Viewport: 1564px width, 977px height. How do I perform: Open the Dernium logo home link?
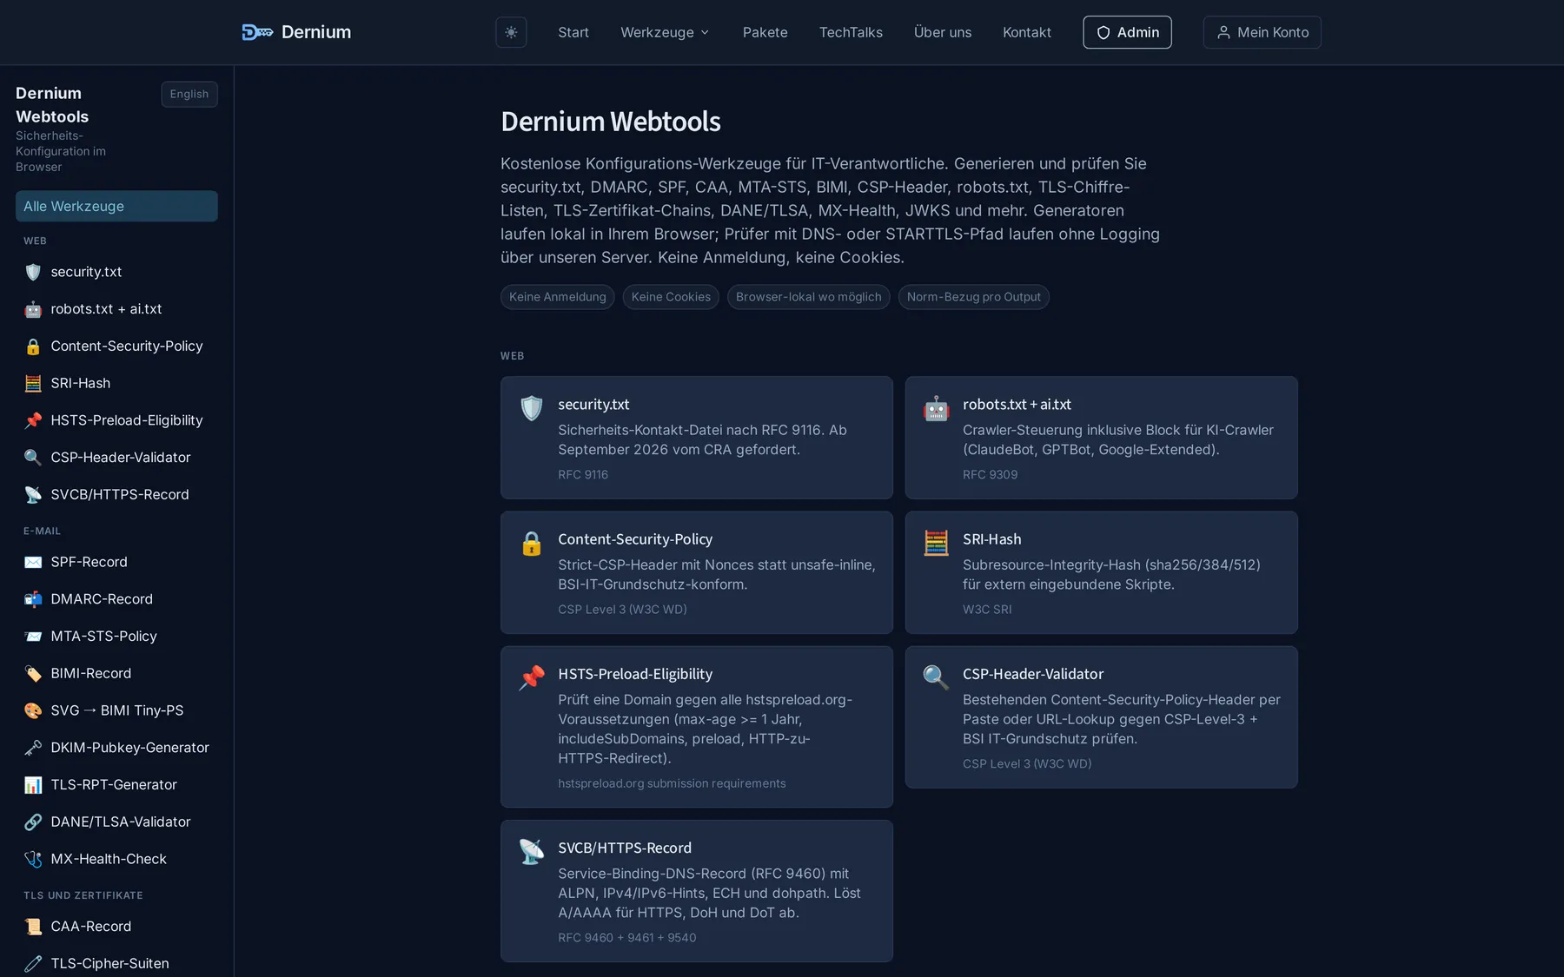click(296, 32)
